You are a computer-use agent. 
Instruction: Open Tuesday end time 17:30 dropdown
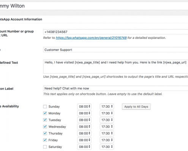click(107, 120)
